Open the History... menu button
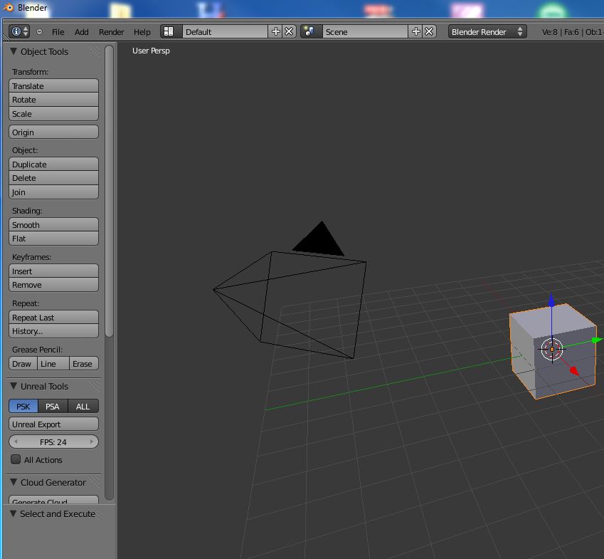This screenshot has width=604, height=559. coord(53,331)
